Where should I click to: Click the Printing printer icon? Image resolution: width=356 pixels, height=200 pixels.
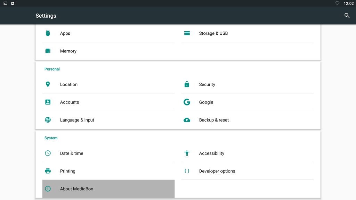(x=48, y=171)
